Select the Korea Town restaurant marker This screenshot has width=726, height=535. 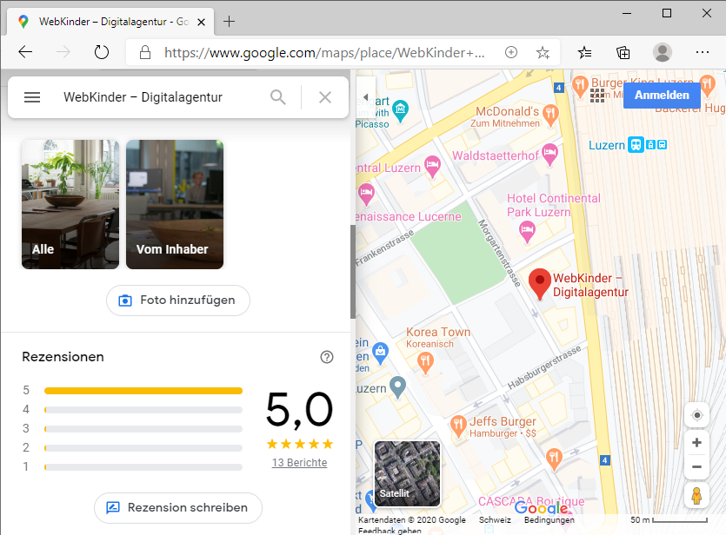[425, 363]
